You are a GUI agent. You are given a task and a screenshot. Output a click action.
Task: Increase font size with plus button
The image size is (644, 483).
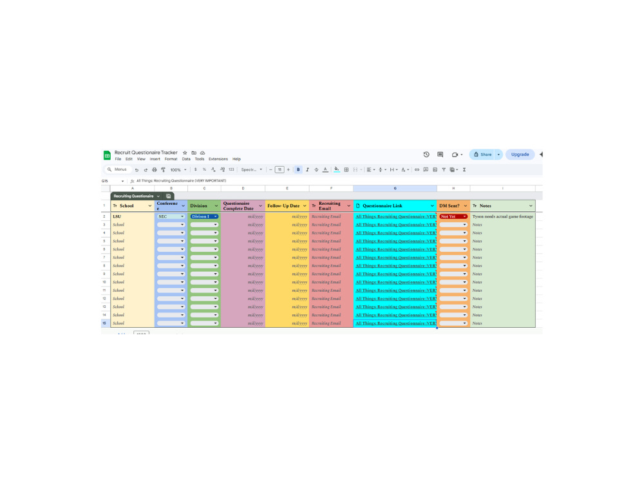click(289, 169)
